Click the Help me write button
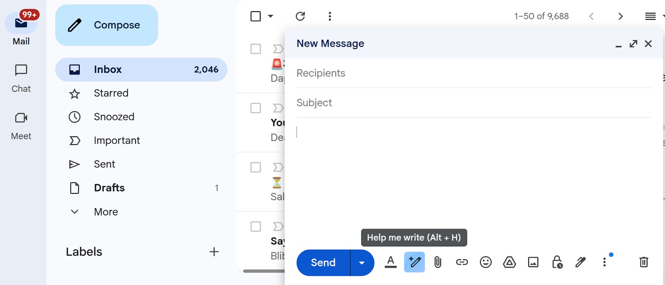665x285 pixels. (414, 262)
